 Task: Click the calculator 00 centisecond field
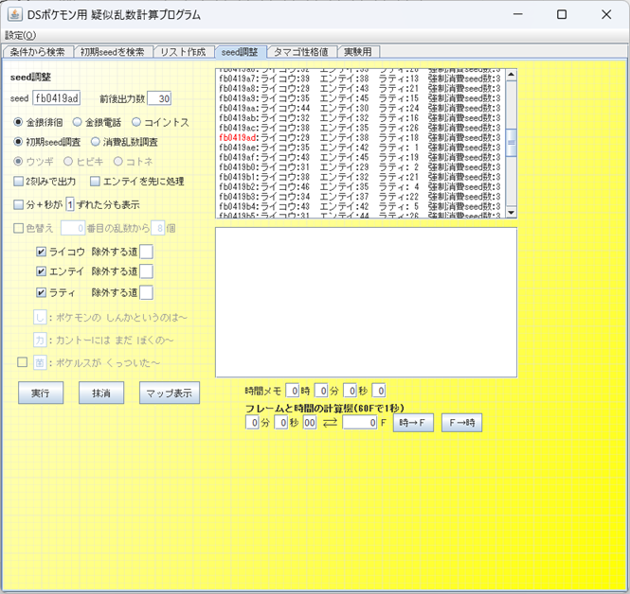(x=310, y=423)
